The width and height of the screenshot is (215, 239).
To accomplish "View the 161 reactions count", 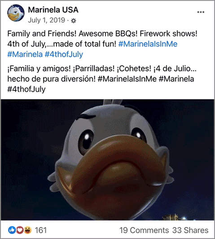I will coord(40,230).
